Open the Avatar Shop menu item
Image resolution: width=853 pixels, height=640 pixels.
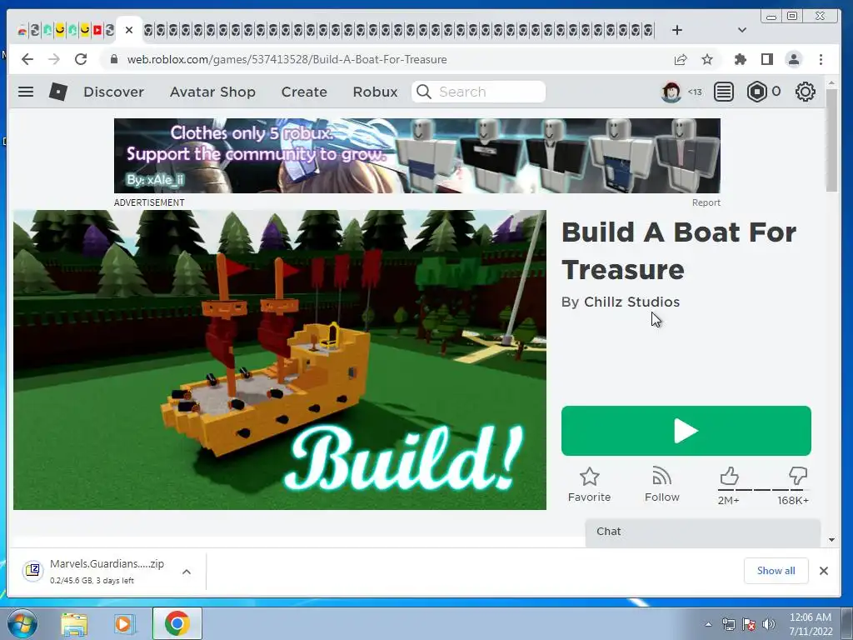tap(212, 92)
